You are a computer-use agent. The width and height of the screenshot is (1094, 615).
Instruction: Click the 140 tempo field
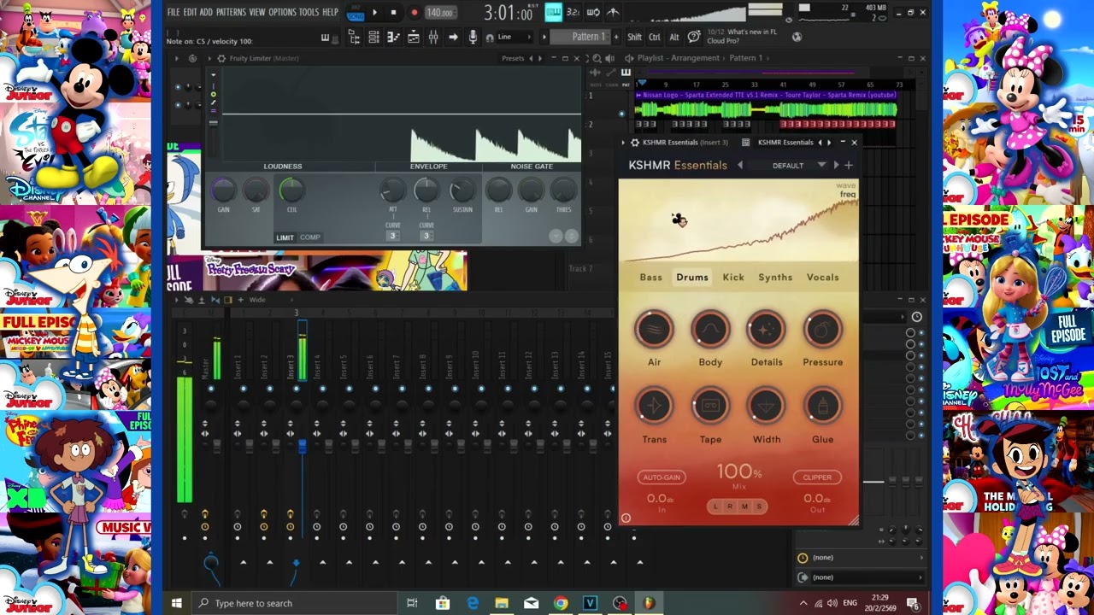(x=439, y=12)
